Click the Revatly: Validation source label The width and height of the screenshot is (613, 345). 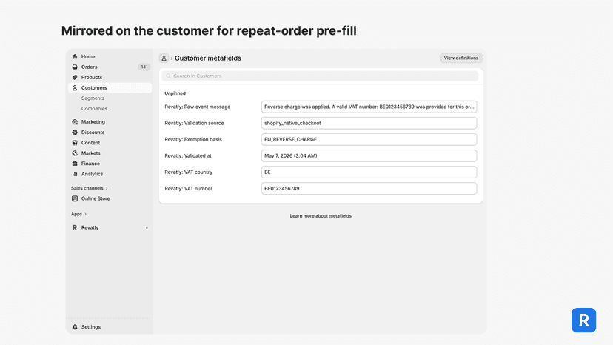(194, 123)
